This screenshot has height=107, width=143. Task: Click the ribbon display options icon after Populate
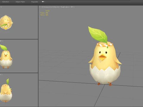(x=43, y=2)
